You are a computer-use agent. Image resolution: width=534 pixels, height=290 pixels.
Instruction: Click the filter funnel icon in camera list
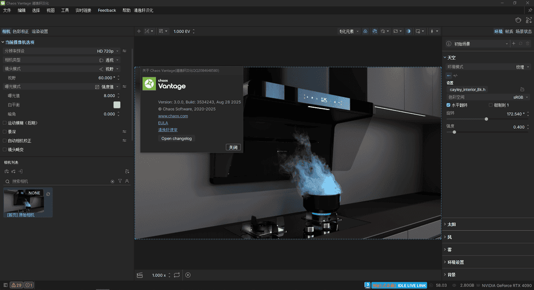(x=120, y=181)
